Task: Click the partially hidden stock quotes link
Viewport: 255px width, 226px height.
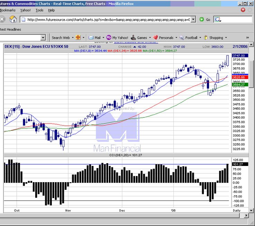Action: (136, 42)
